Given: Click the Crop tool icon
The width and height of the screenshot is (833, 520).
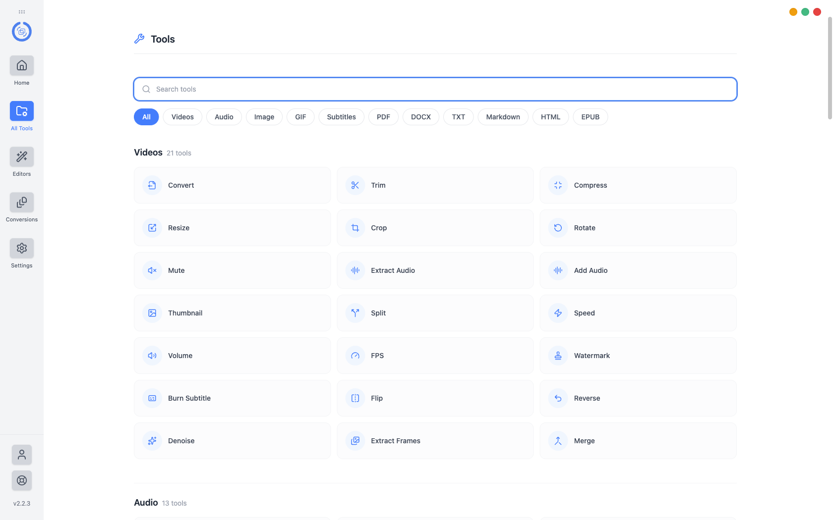Looking at the screenshot, I should coord(355,228).
